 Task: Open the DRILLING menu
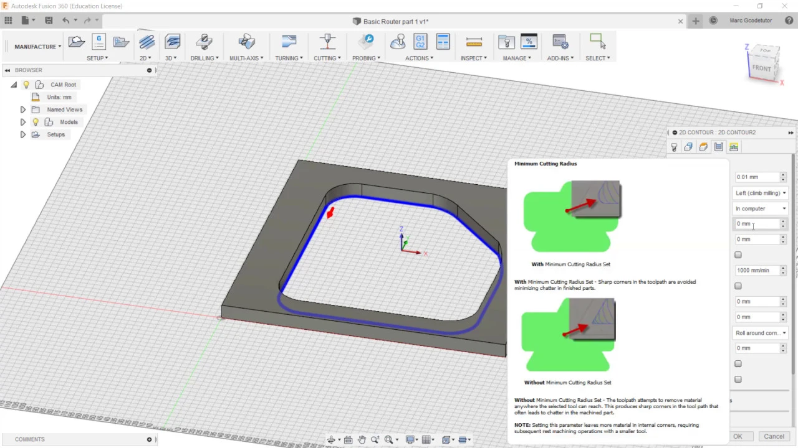pos(204,58)
